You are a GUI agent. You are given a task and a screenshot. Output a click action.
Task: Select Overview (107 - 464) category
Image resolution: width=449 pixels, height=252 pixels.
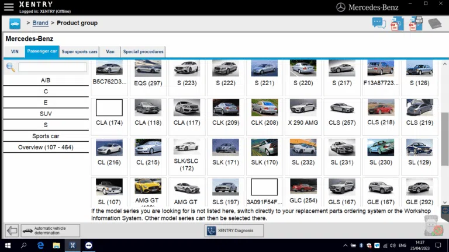46,147
